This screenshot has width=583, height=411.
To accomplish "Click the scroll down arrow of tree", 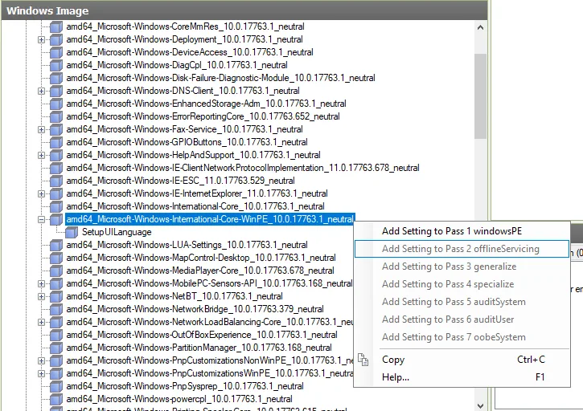I will pyautogui.click(x=480, y=406).
